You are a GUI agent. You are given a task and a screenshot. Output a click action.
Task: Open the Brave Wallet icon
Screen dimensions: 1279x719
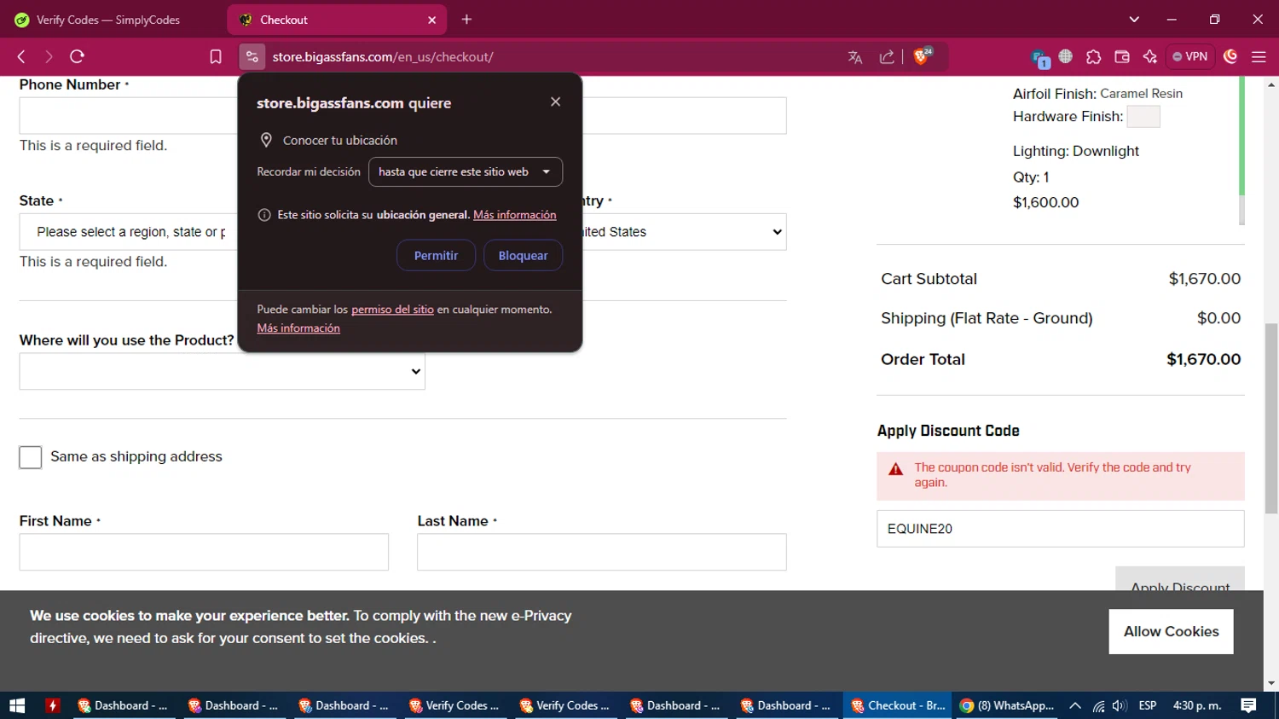tap(1122, 57)
